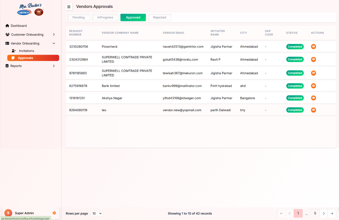339x220 pixels.
Task: Open the Dashboard from the sidebar
Action: (19, 26)
